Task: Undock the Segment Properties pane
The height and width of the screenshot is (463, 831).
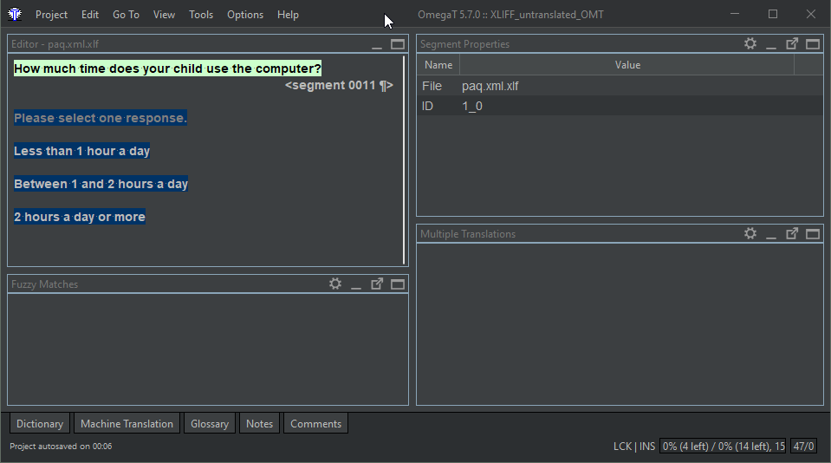Action: pyautogui.click(x=792, y=43)
